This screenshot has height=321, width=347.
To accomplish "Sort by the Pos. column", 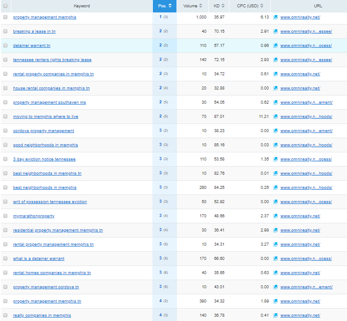I will (x=164, y=6).
